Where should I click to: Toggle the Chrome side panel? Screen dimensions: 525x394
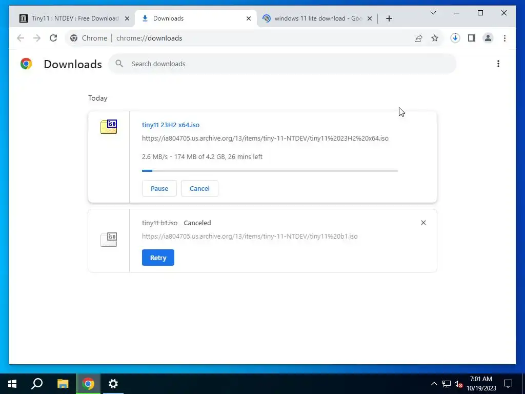[x=472, y=38]
